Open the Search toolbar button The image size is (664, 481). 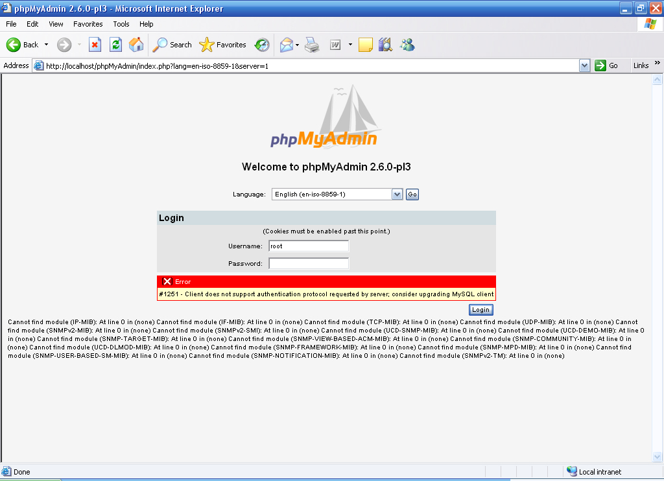tap(172, 45)
